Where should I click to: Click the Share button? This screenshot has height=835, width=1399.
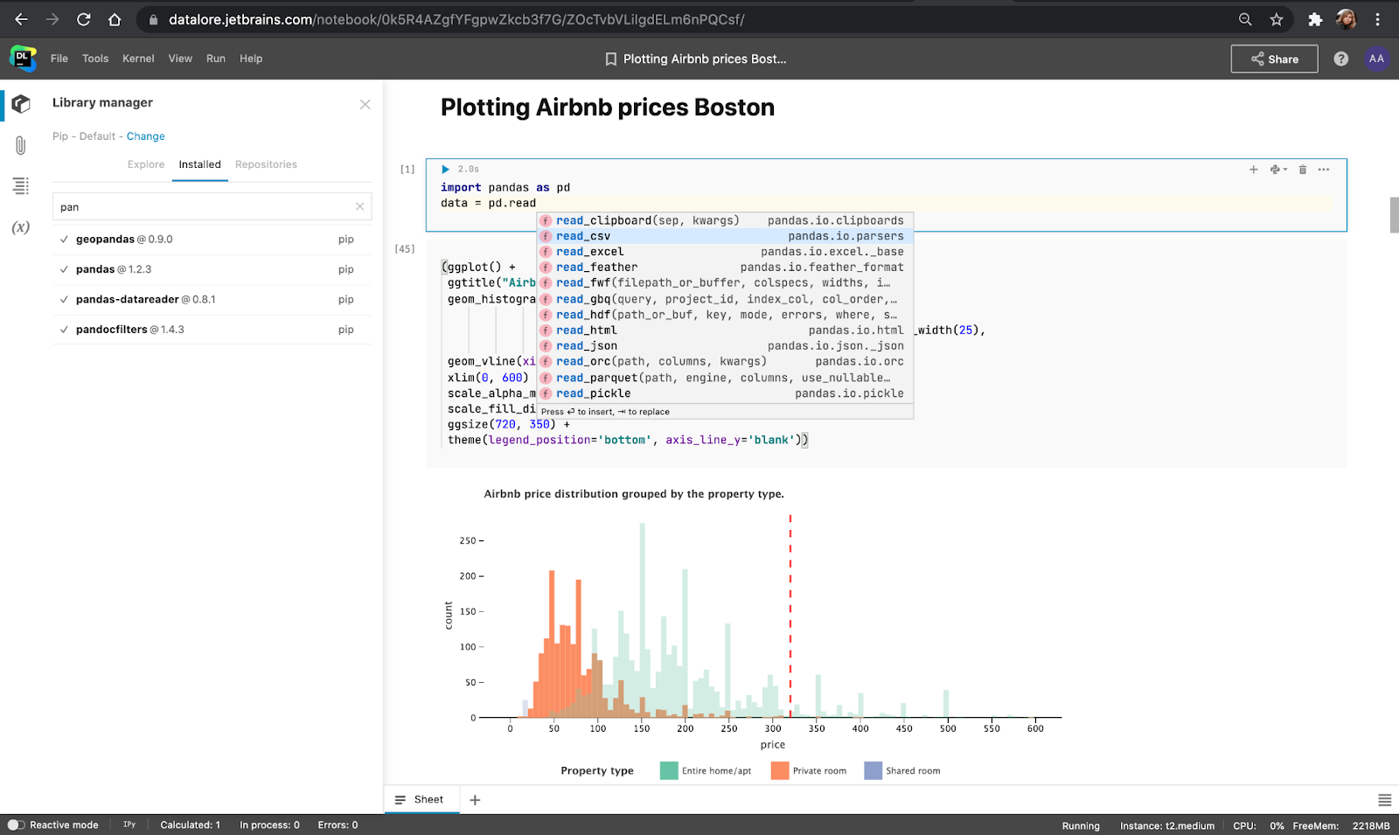[x=1274, y=59]
